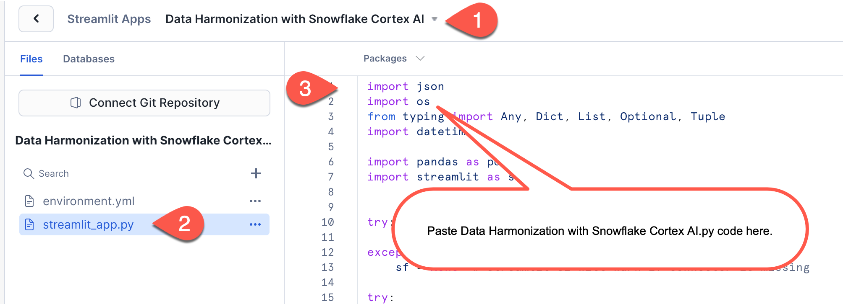Click the plus icon to add file
843x304 pixels.
click(256, 173)
